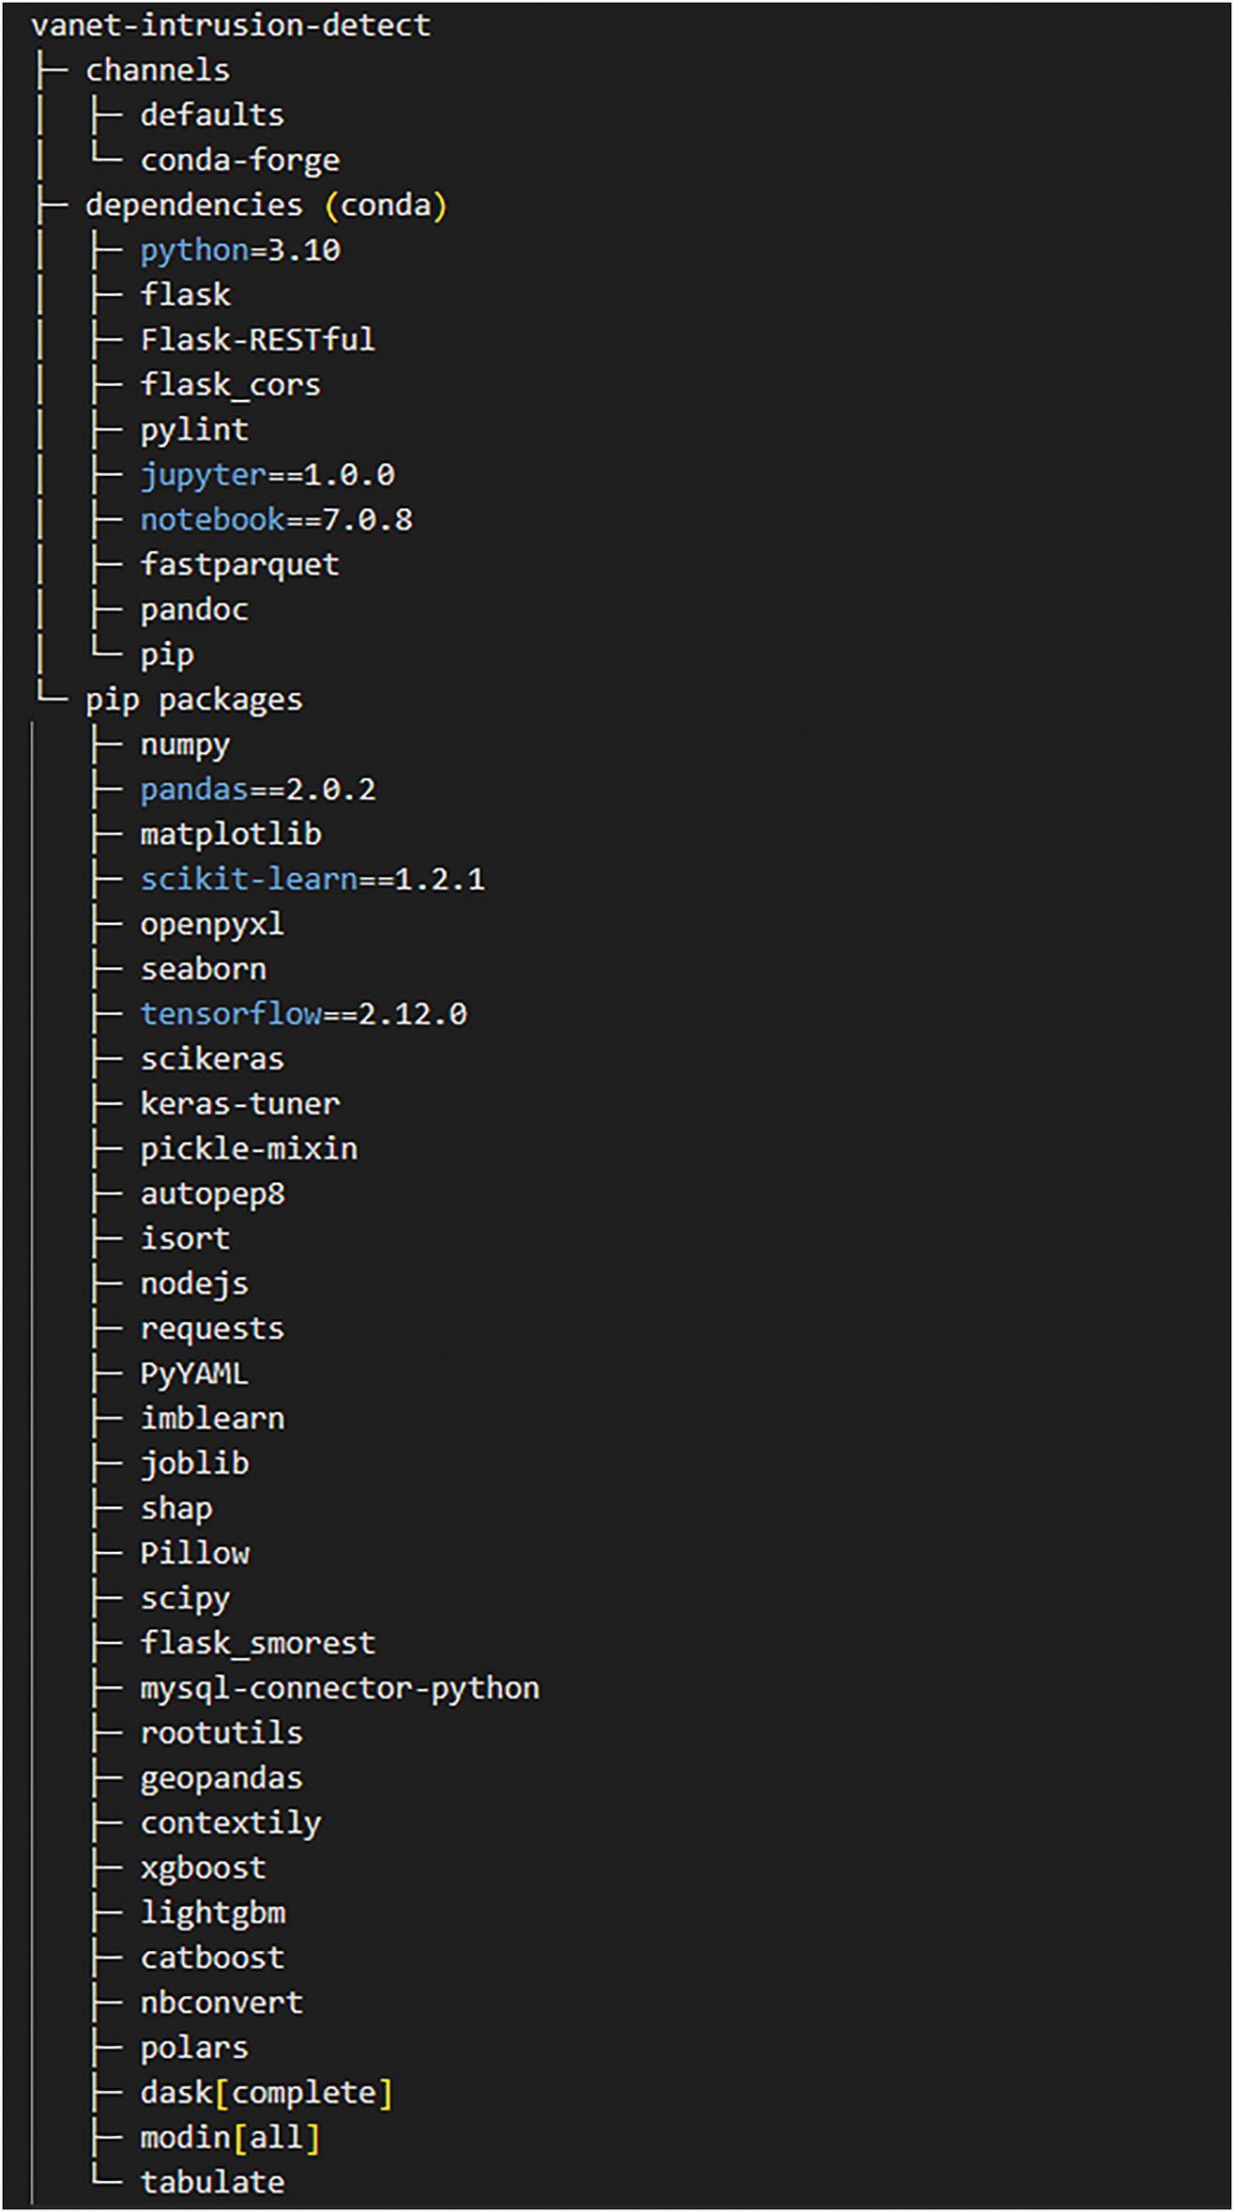Click the xgboost package entry
Screen dimensions: 1234x2212
[203, 1868]
